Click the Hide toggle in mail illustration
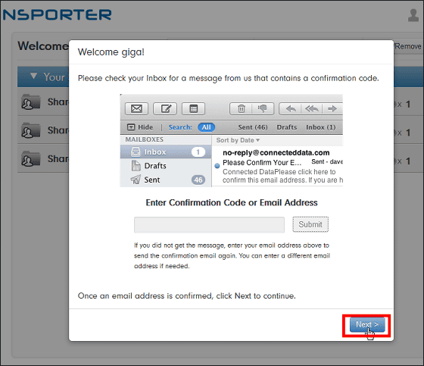The height and width of the screenshot is (366, 424). tap(140, 127)
